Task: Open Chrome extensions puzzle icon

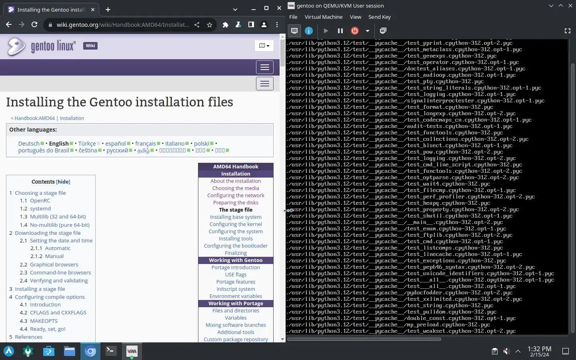Action: point(226,25)
